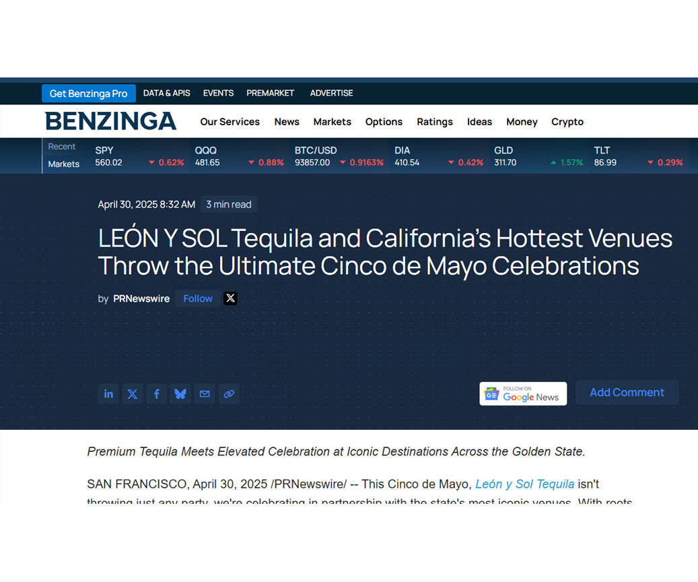Open SPY ticker quote
Image resolution: width=698 pixels, height=582 pixels.
[x=139, y=156]
